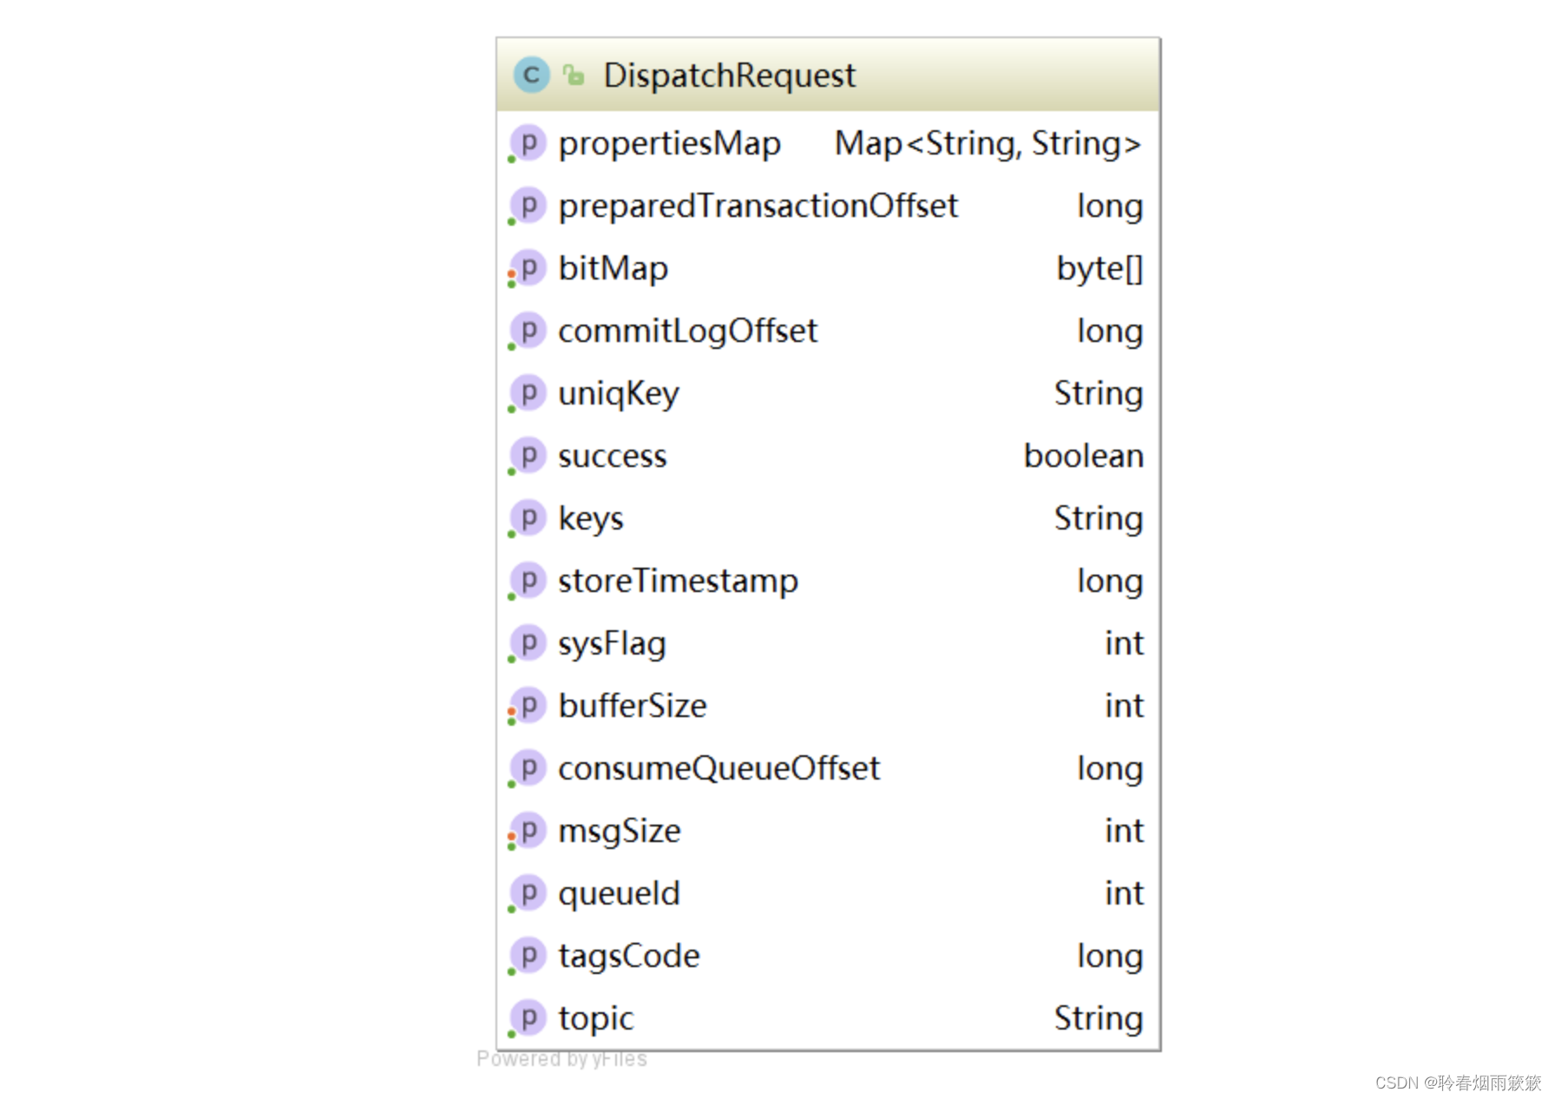Viewport: 1555px width, 1099px height.
Task: Click the long type of storeTimestamp
Action: point(1110,582)
